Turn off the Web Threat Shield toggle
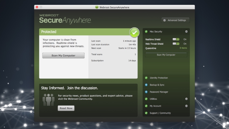The width and height of the screenshot is (229, 129). click(176, 44)
